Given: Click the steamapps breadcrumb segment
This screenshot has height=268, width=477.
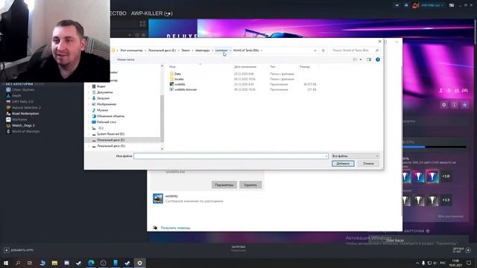Looking at the screenshot, I should tap(202, 51).
